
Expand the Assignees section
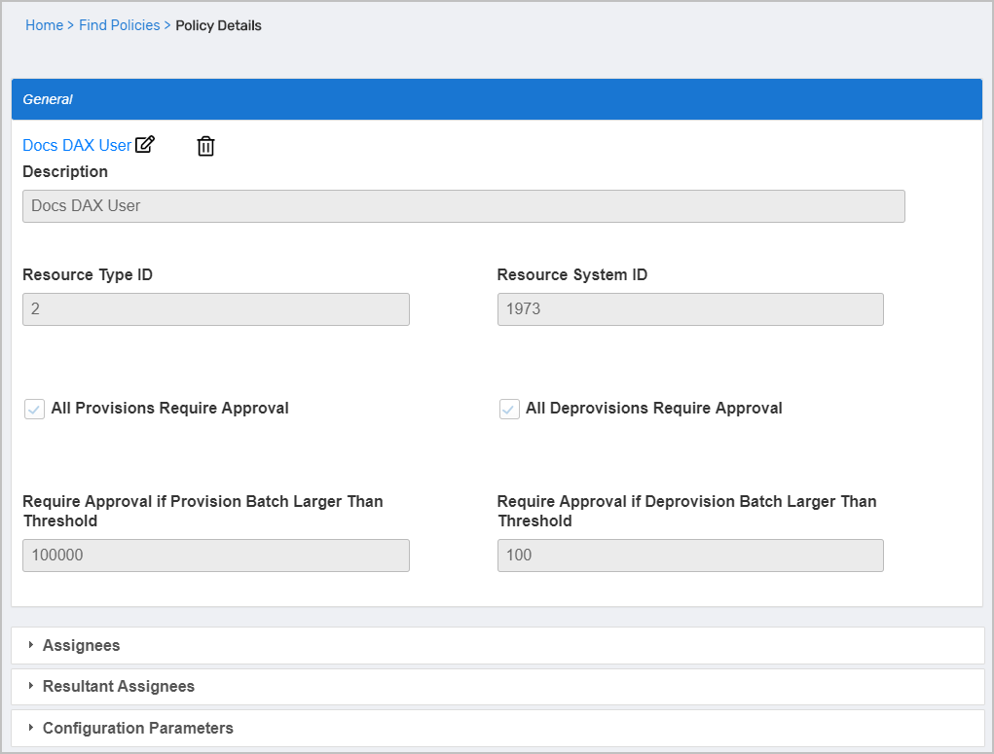click(82, 645)
